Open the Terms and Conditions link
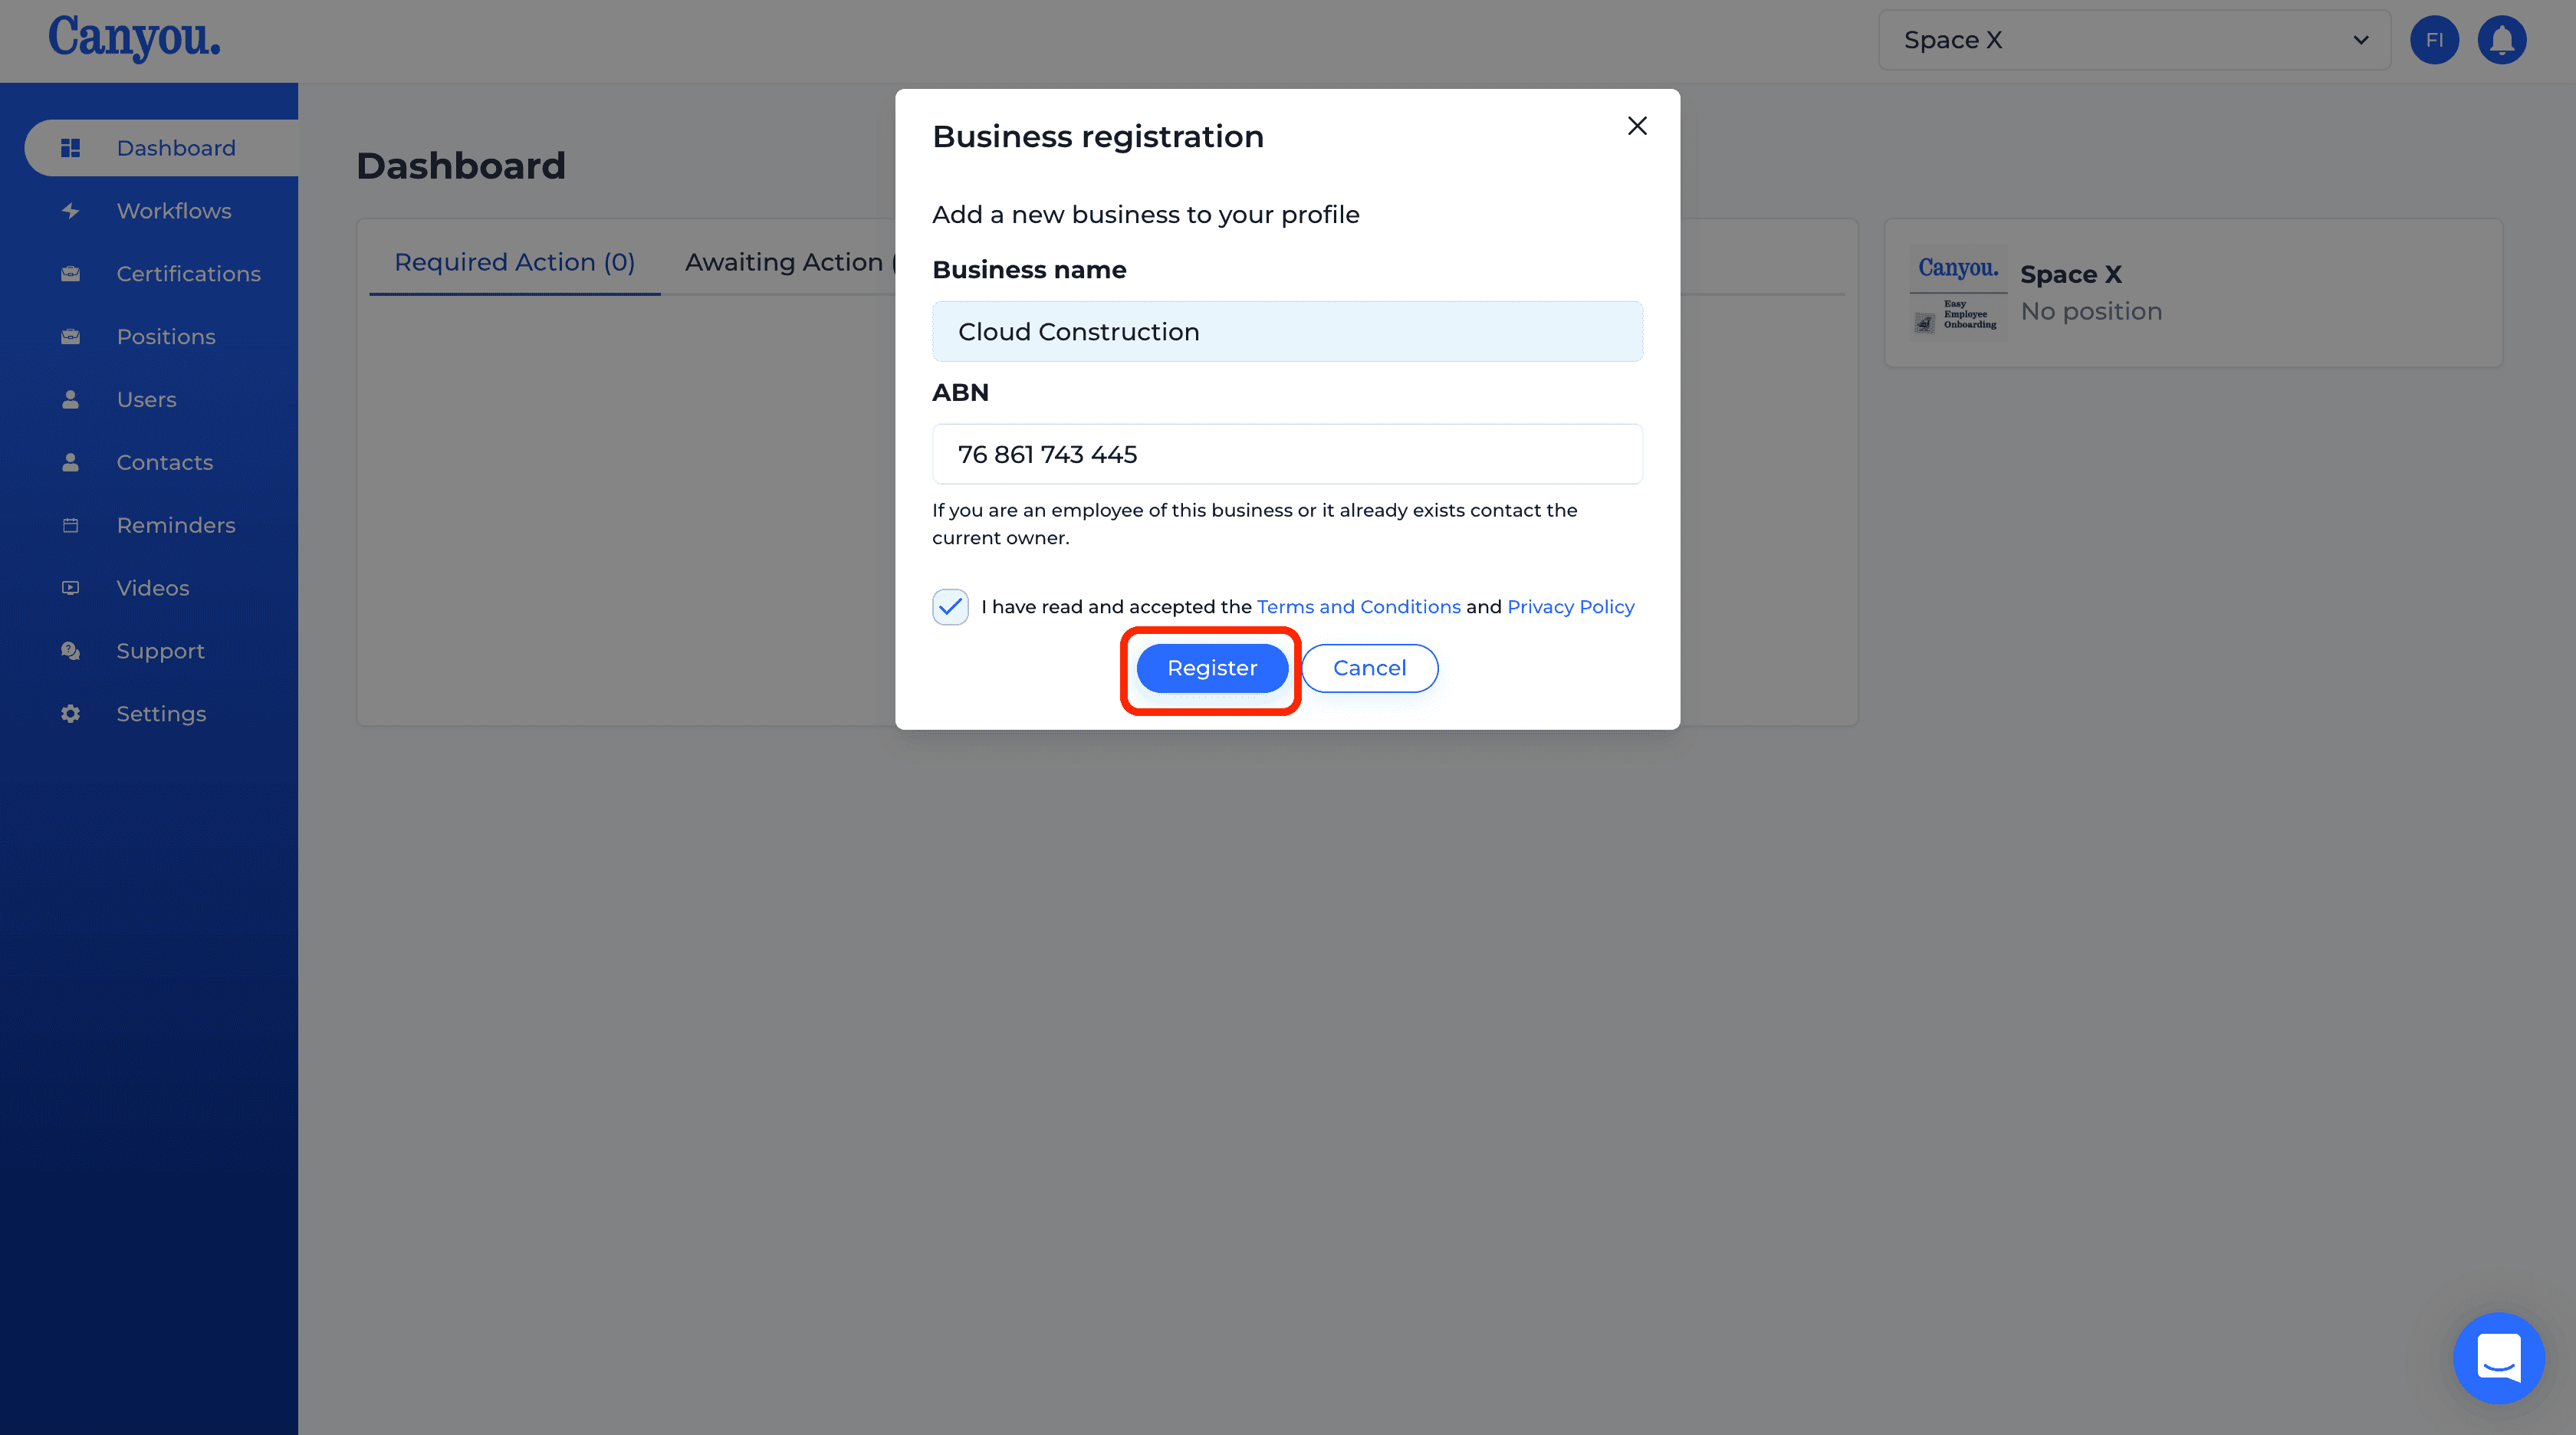The image size is (2576, 1435). click(1358, 607)
